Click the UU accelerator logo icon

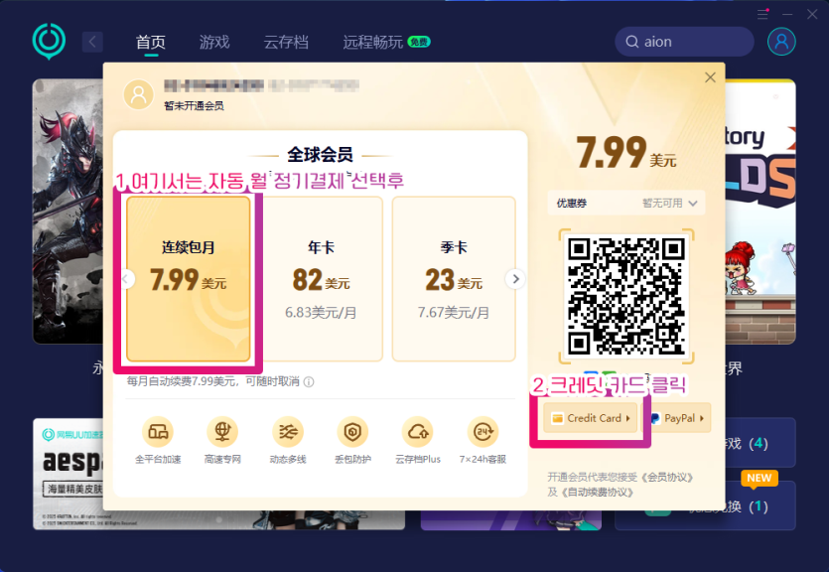tap(49, 42)
